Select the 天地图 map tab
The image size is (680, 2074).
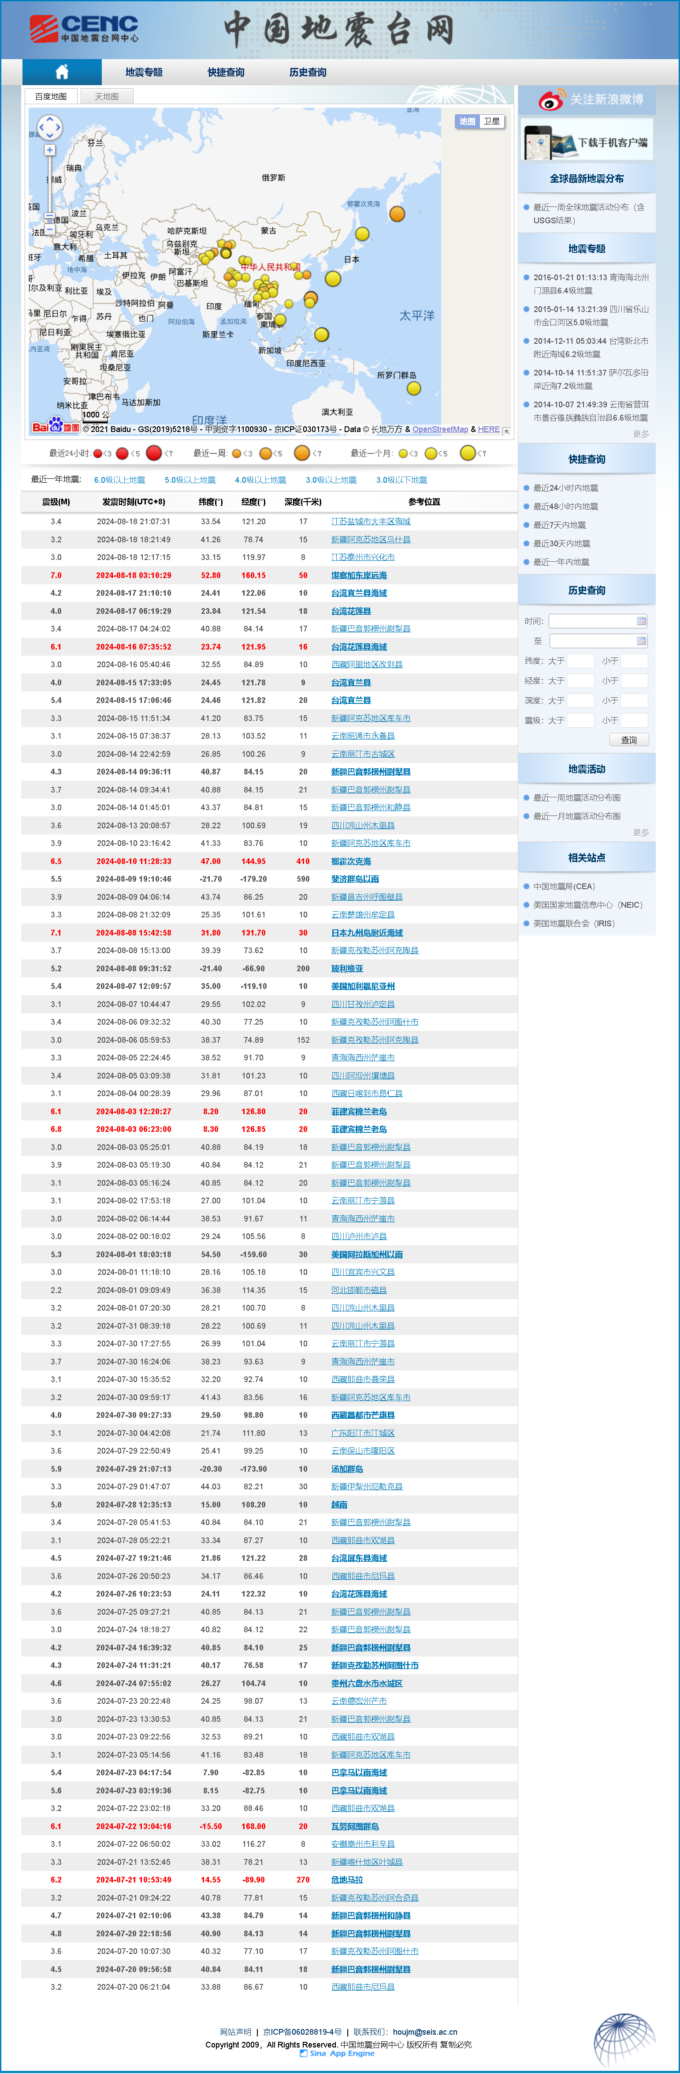(x=106, y=97)
